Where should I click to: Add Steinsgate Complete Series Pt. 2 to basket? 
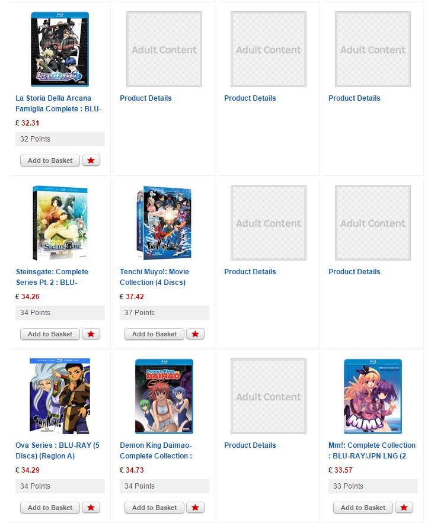50,334
